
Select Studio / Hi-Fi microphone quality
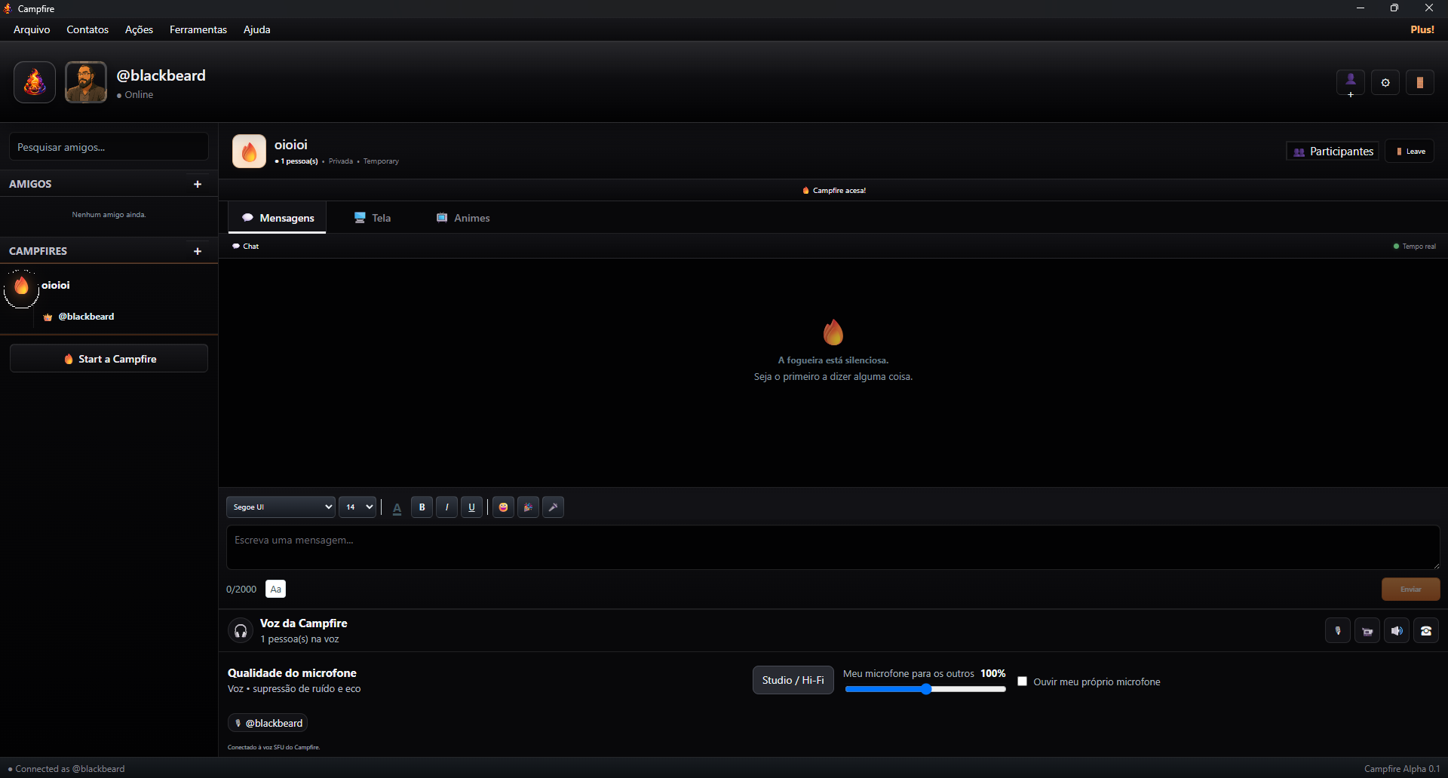tap(793, 680)
